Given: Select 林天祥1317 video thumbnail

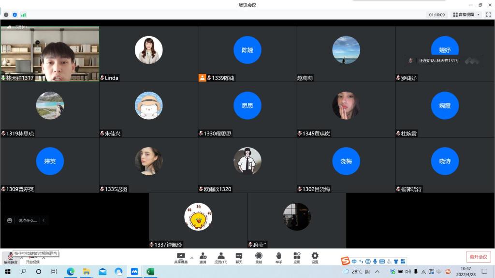Looking at the screenshot, I should pyautogui.click(x=50, y=54).
